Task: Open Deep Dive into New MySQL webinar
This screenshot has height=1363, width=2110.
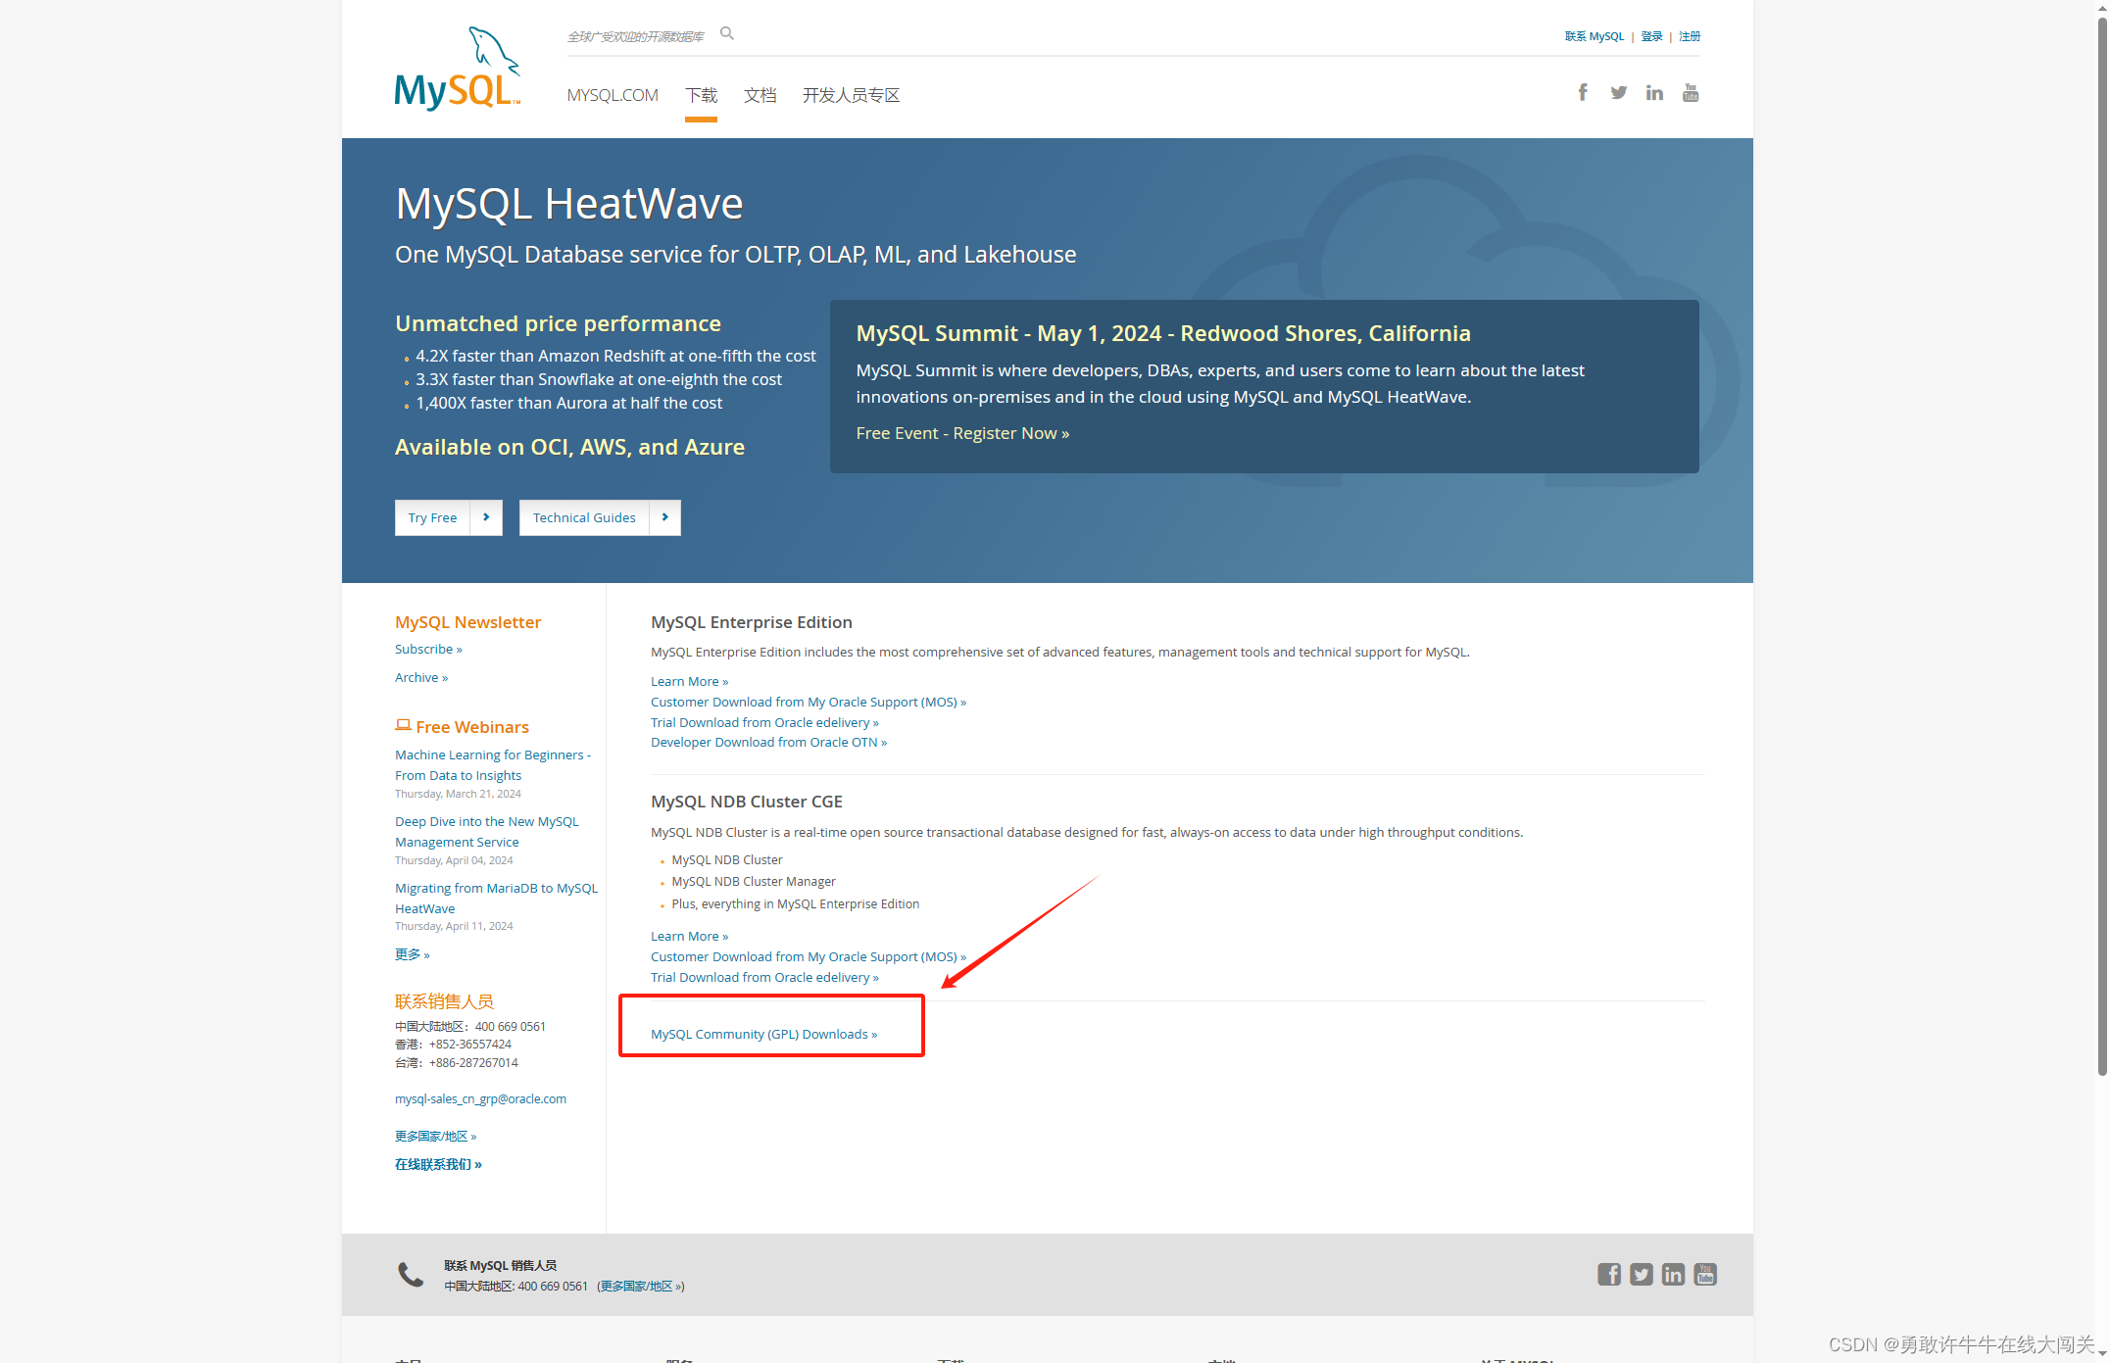Action: tap(487, 832)
